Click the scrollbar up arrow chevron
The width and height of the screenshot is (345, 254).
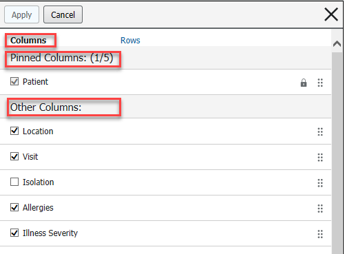tap(337, 43)
